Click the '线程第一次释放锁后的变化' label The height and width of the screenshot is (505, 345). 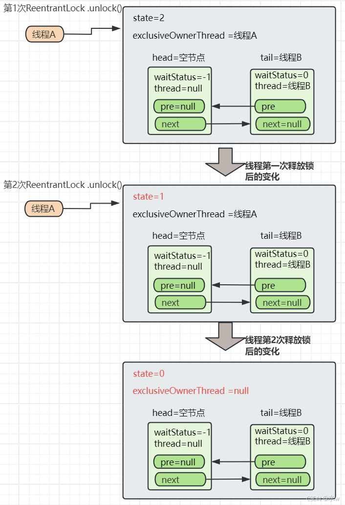point(280,171)
